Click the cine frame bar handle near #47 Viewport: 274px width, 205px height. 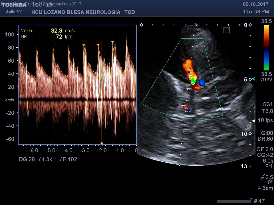point(251,199)
